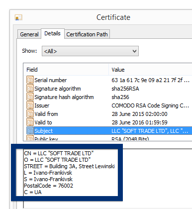
Task: Click the Subject field icon
Action: coord(30,131)
